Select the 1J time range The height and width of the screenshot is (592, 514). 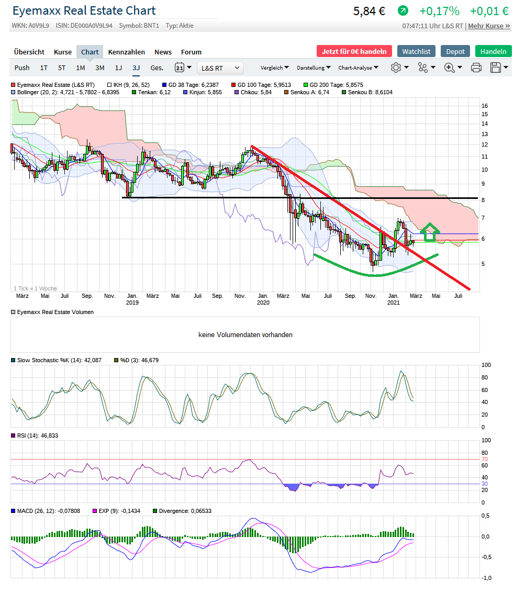click(x=118, y=68)
